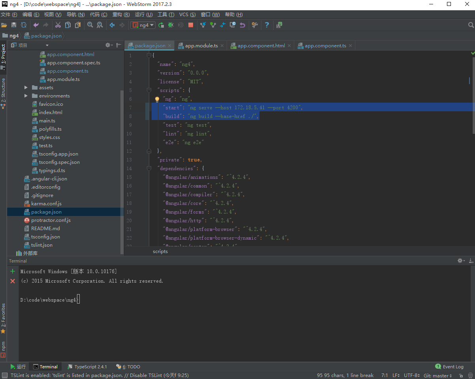Viewport: 475px width, 379px height.
Task: Click the lightbulb intention icon on line 6
Action: (x=157, y=99)
